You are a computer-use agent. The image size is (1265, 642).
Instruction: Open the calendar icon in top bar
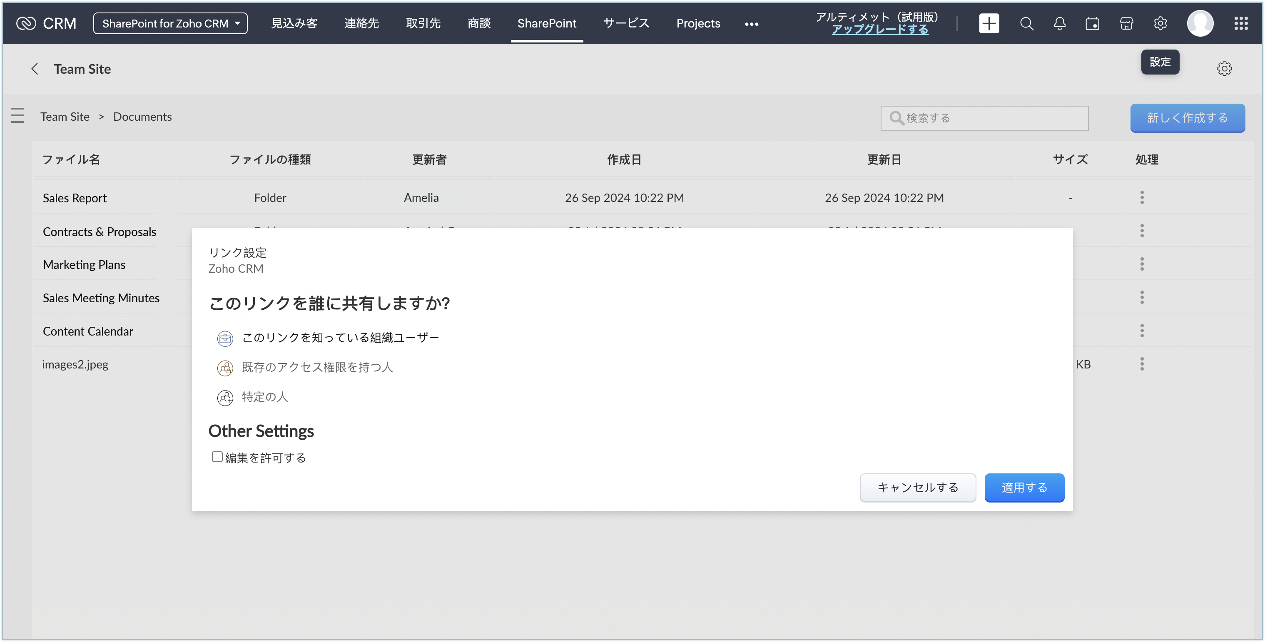(x=1092, y=24)
